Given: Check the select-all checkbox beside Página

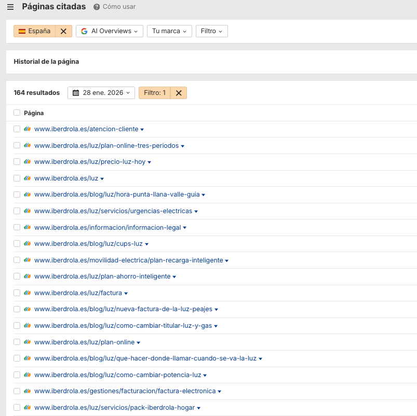Looking at the screenshot, I should [x=16, y=113].
